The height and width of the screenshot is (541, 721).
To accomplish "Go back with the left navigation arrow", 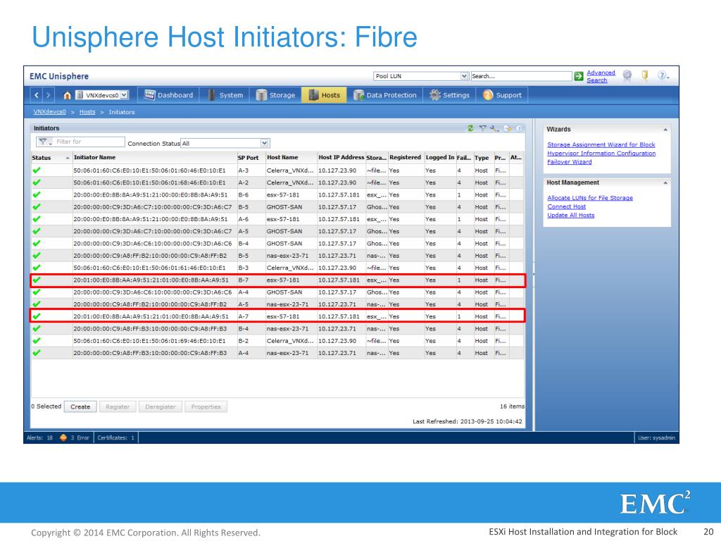I will (37, 95).
